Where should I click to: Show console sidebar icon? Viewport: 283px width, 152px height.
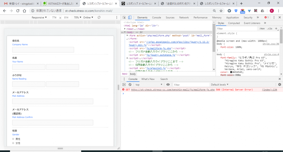coord(124,85)
